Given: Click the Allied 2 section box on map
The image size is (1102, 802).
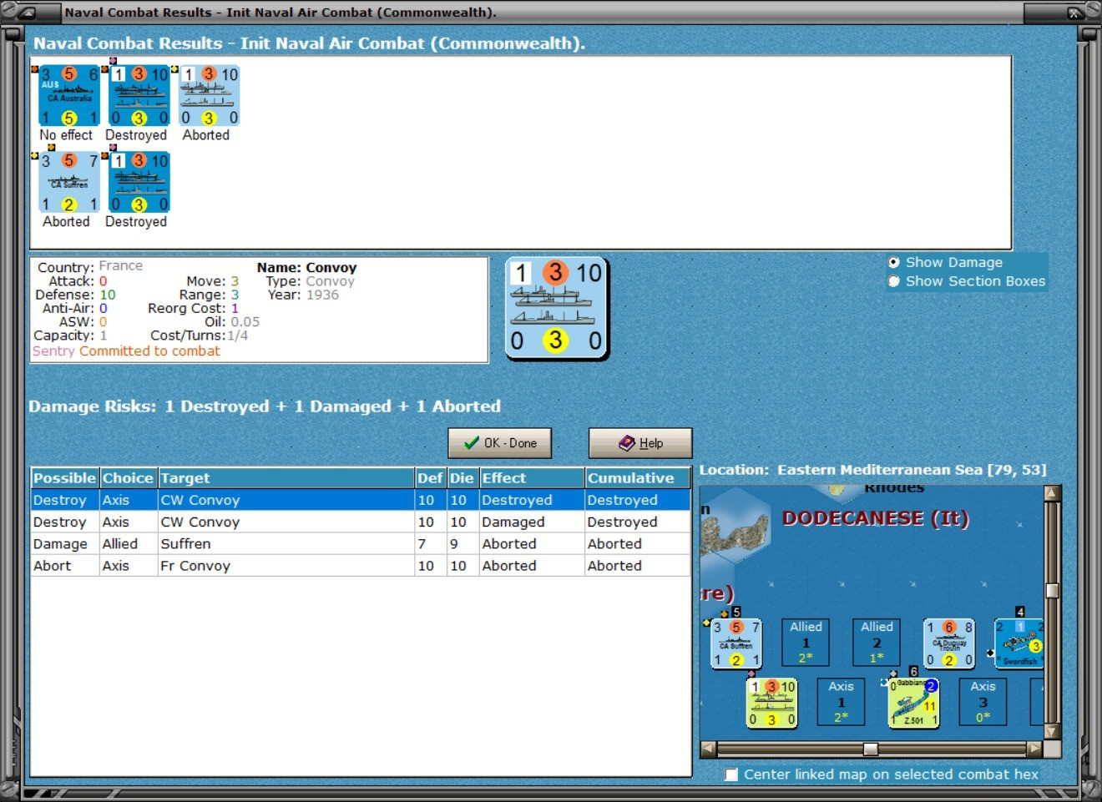Looking at the screenshot, I should tap(877, 642).
